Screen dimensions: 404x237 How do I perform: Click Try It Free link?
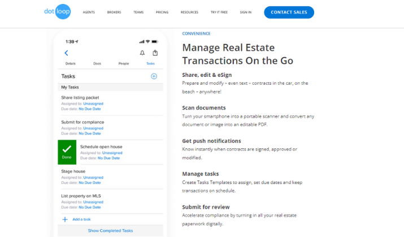219,12
